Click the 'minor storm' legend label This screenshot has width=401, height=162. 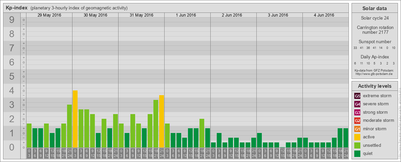point(375,129)
